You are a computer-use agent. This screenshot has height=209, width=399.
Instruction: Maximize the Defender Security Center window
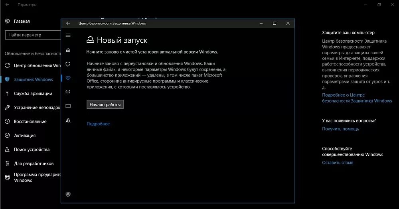pyautogui.click(x=275, y=23)
